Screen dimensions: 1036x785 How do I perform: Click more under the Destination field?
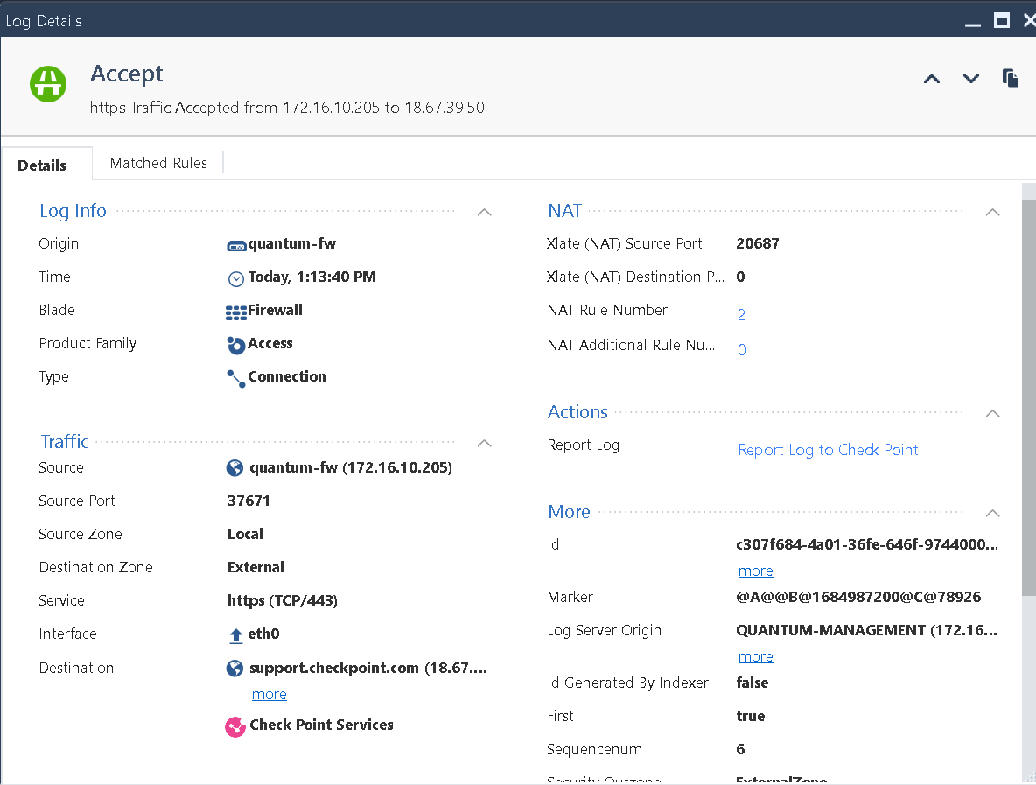pyautogui.click(x=269, y=693)
